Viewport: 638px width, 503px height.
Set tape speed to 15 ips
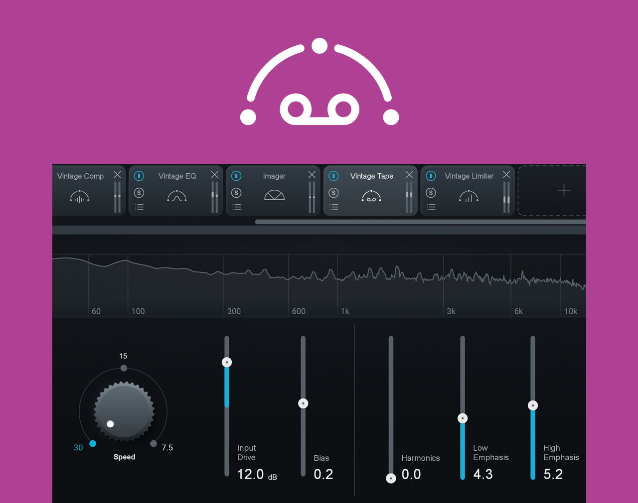(x=124, y=368)
